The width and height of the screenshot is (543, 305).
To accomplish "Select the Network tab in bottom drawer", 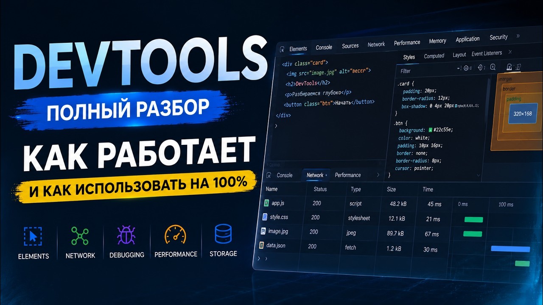I will click(315, 175).
